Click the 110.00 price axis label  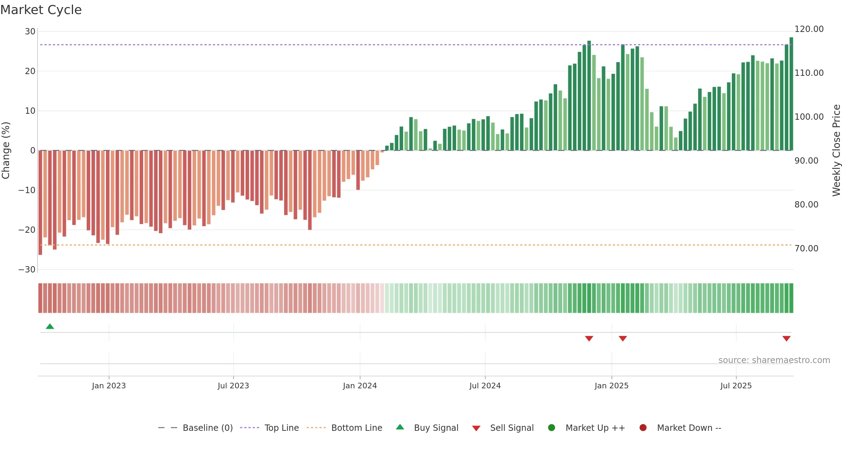[x=809, y=73]
